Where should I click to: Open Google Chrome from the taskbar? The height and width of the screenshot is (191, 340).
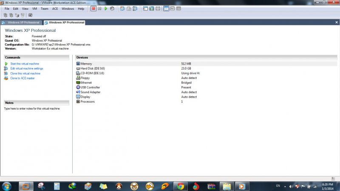pos(180,186)
